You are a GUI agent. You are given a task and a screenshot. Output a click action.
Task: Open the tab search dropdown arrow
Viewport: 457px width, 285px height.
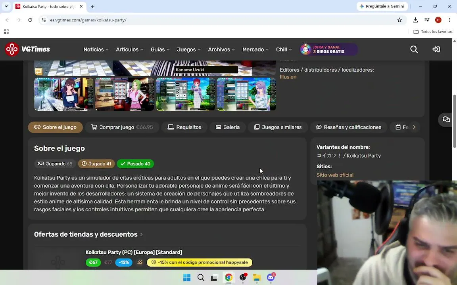point(6,6)
